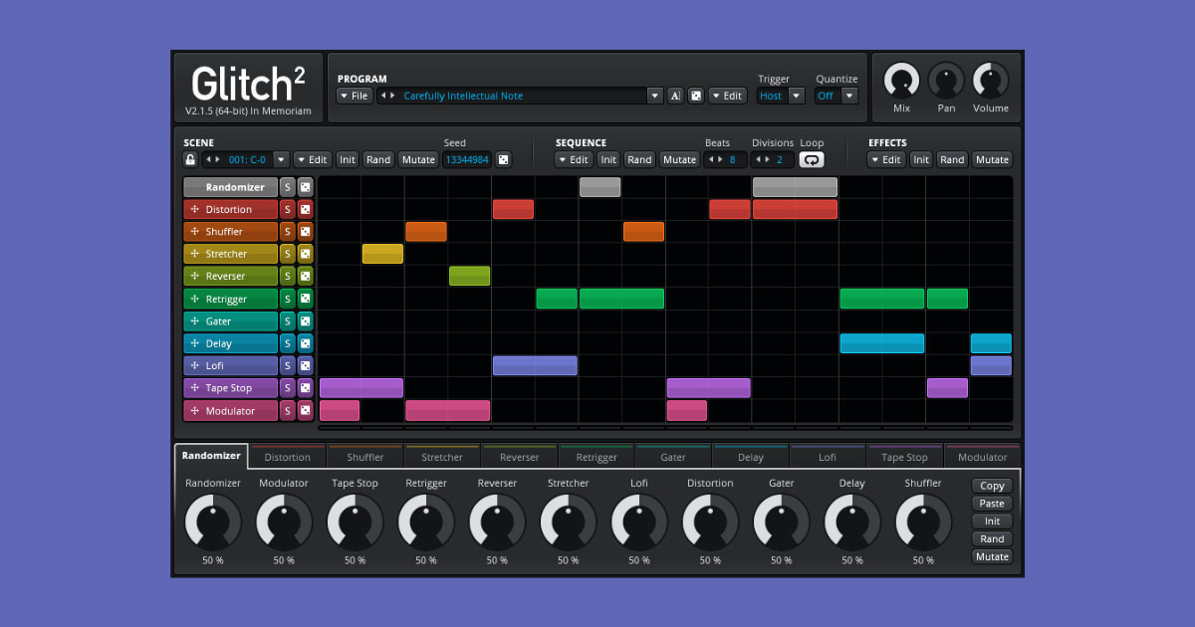Click the Distortion row dice icon
The width and height of the screenshot is (1195, 627).
(306, 209)
